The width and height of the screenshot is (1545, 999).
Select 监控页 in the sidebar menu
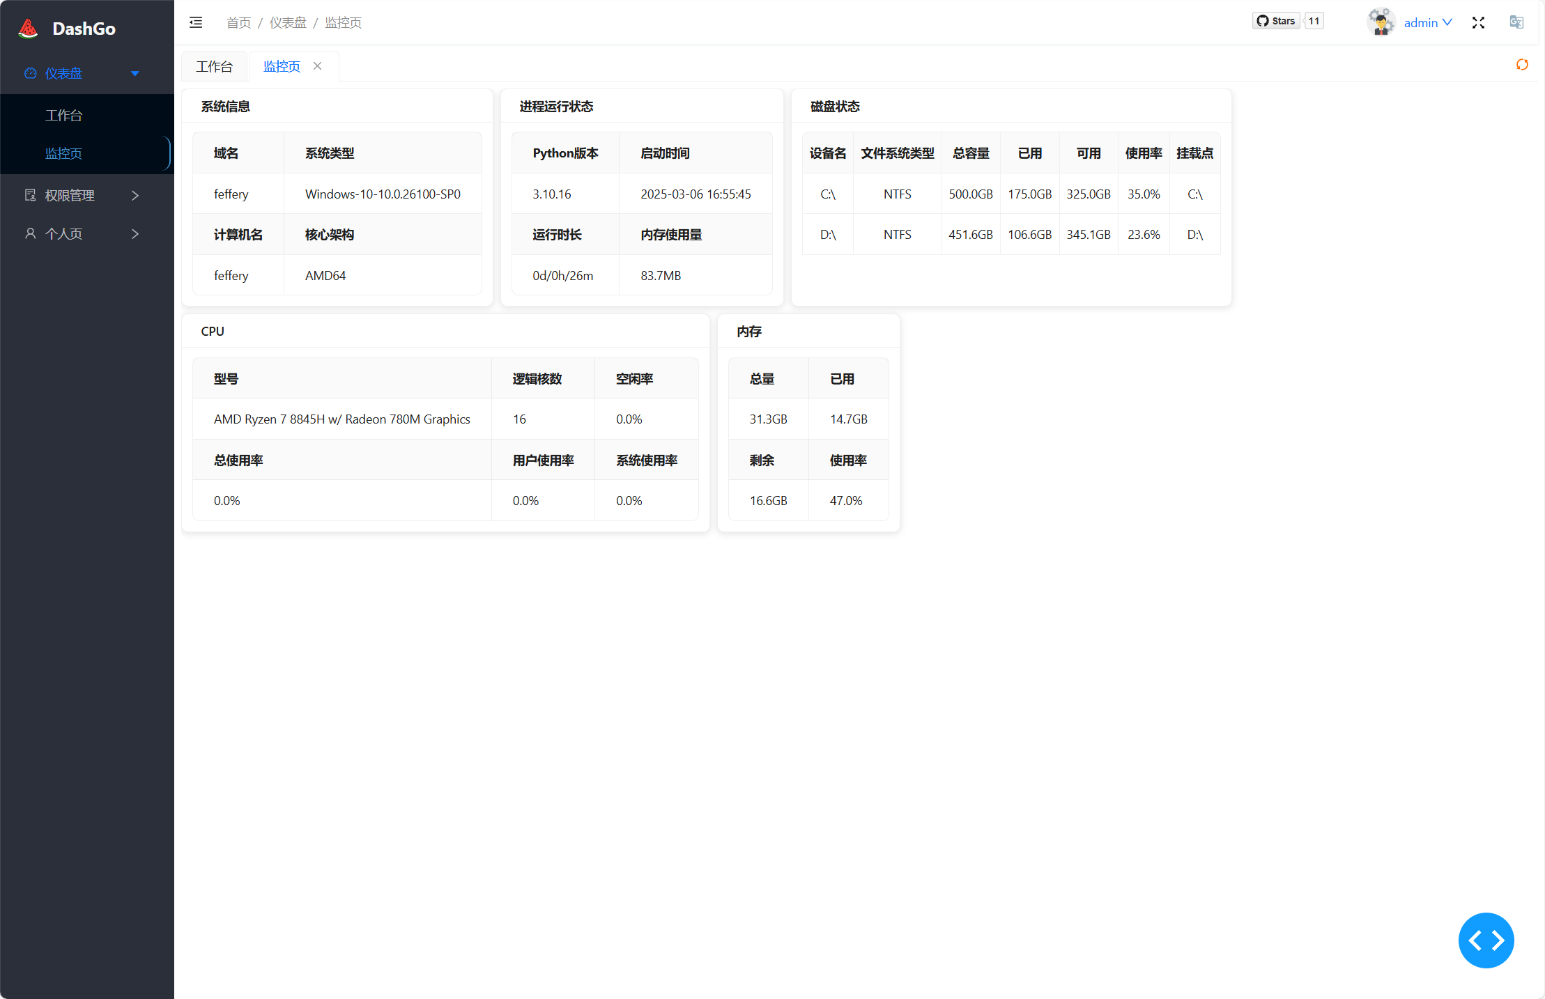(x=64, y=153)
